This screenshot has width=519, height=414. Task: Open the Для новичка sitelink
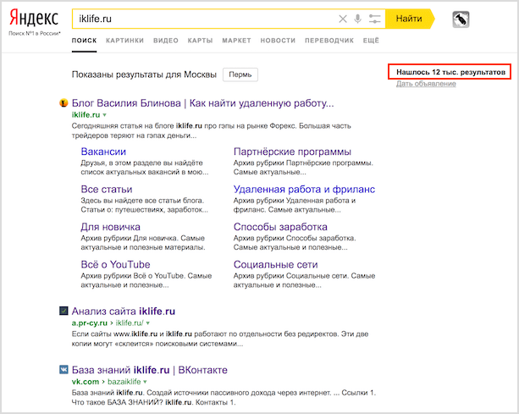tap(111, 227)
